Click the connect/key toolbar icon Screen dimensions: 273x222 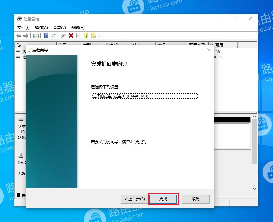(x=63, y=36)
